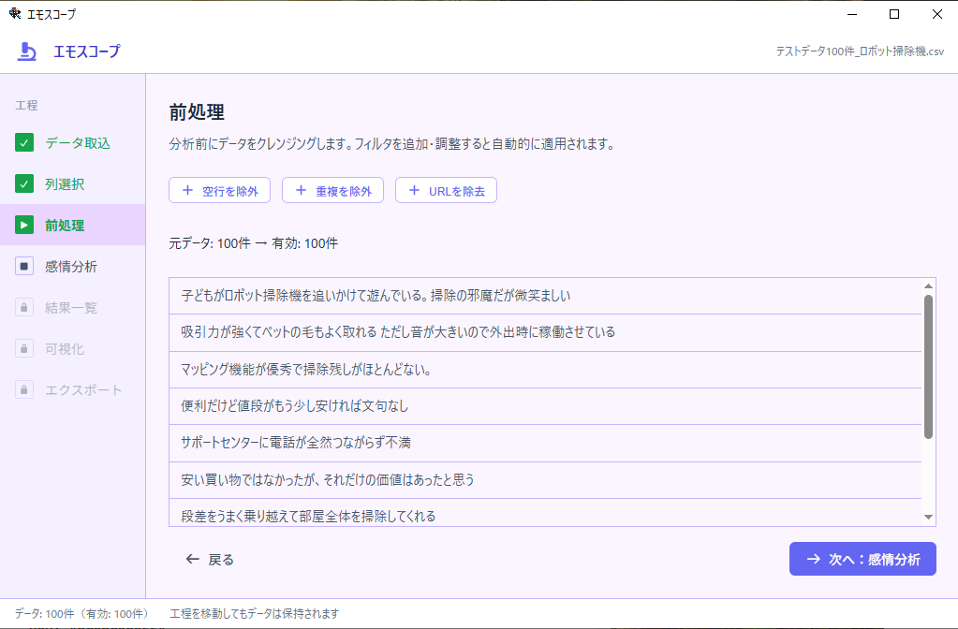This screenshot has width=958, height=629.
Task: Select the row 段差をうまく乗り越えて部屋全体を掃除してくれる
Action: [545, 512]
